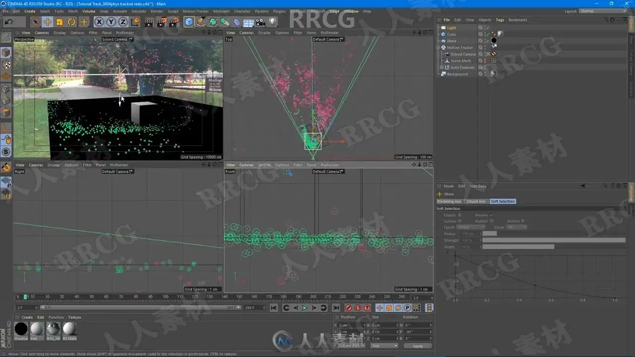This screenshot has height=357, width=635.
Task: Adjust the Radius slider
Action: [554, 234]
